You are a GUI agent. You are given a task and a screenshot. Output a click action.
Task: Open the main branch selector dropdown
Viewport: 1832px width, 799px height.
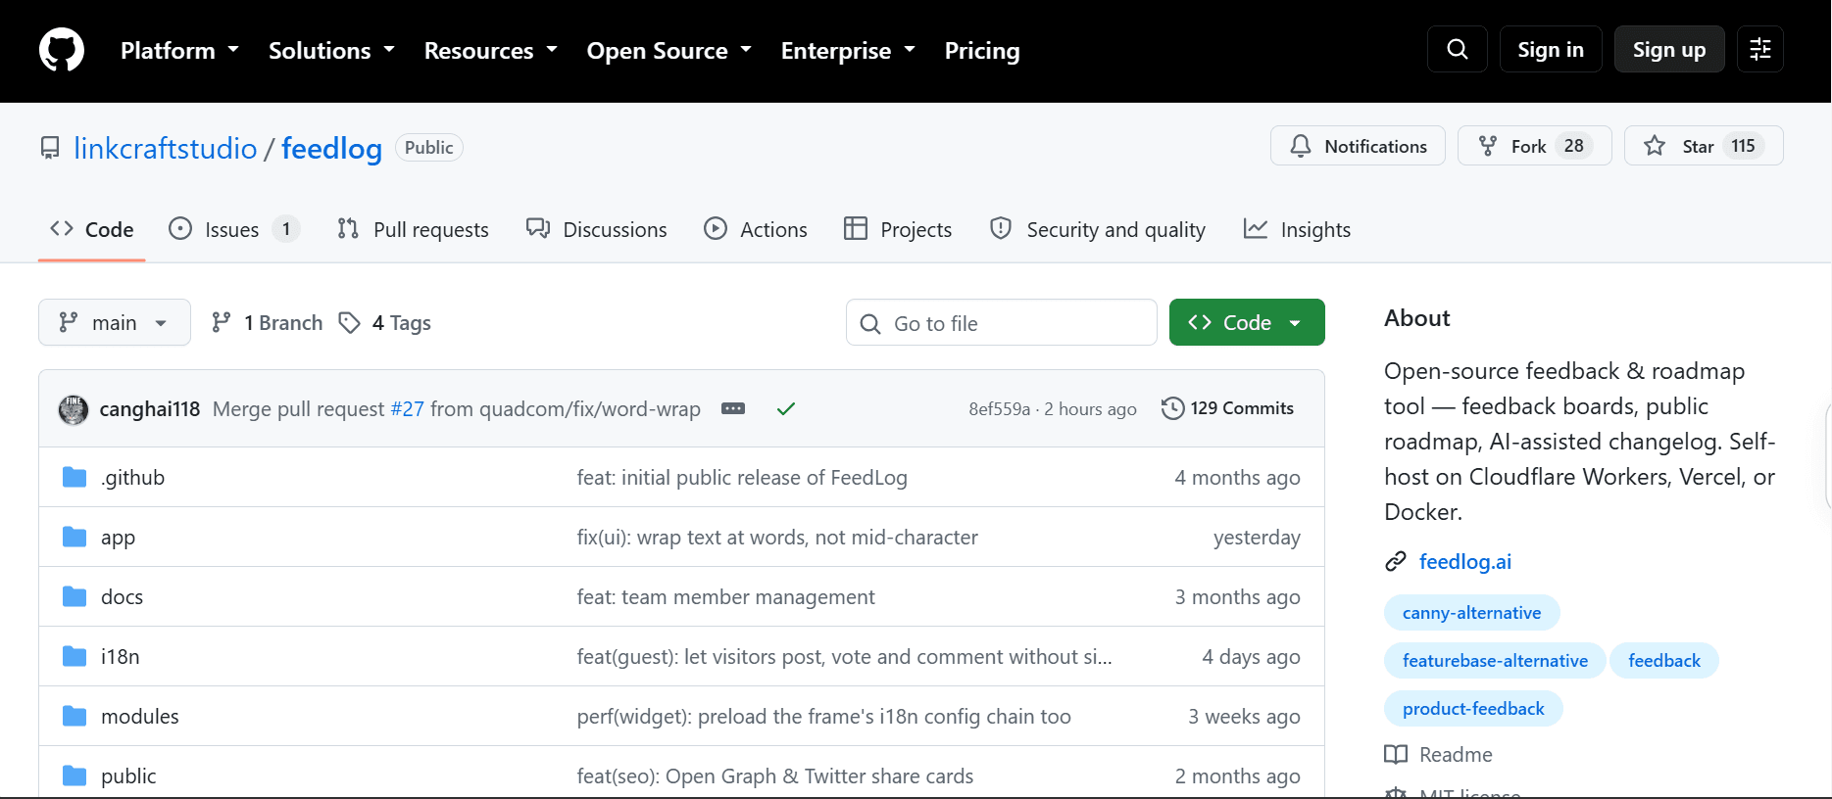pos(115,322)
